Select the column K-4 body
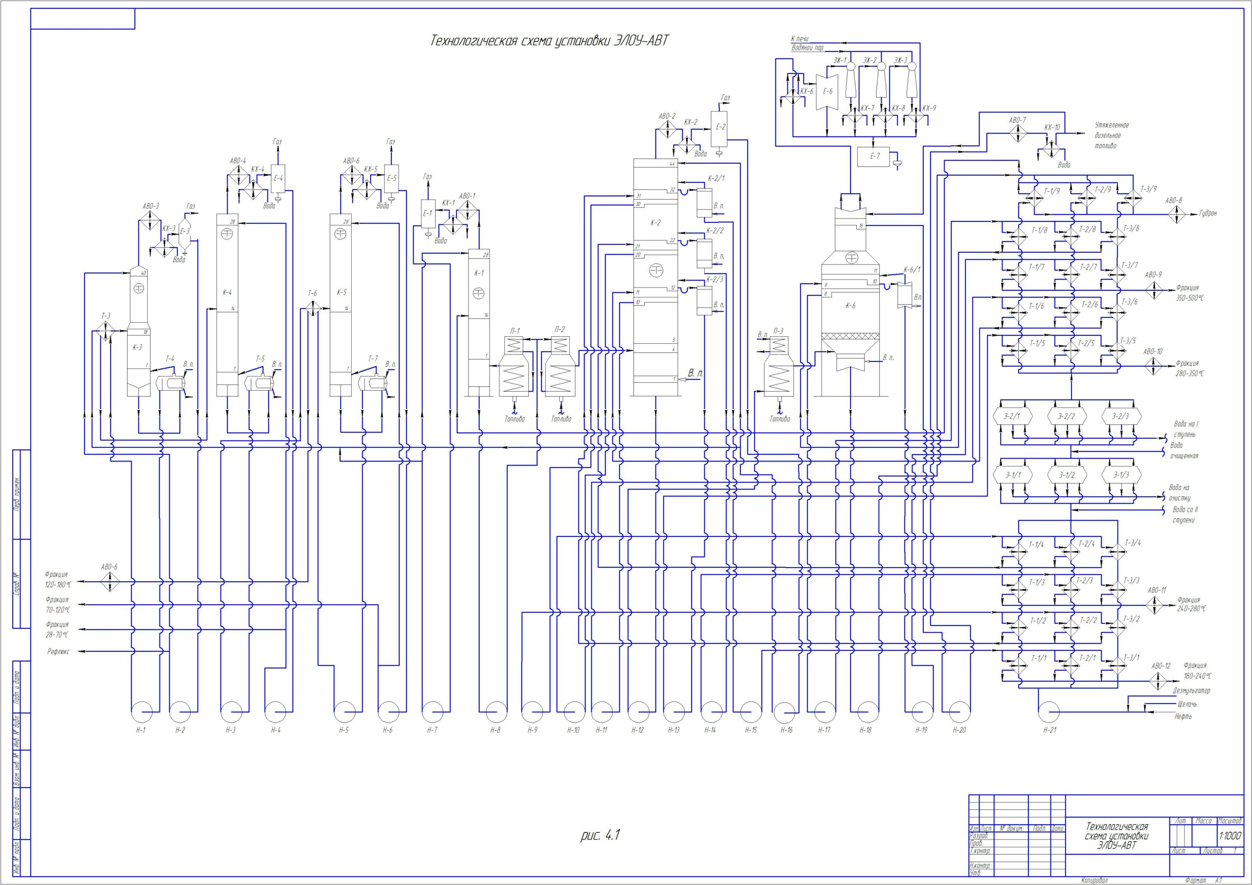The width and height of the screenshot is (1252, 885). (x=227, y=304)
